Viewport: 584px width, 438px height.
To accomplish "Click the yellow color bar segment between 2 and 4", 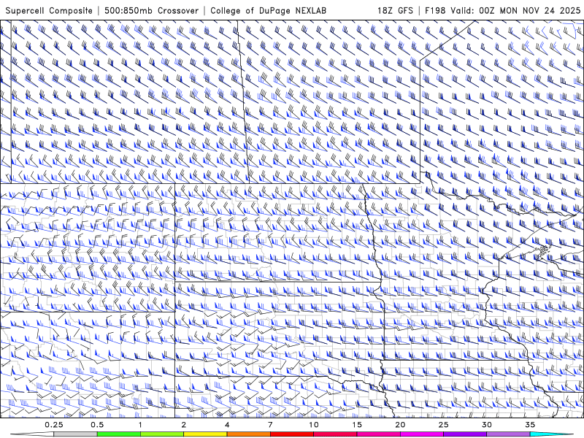I will (205, 434).
